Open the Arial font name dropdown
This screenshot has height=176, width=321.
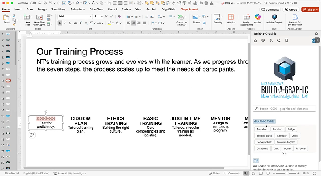pos(90,16)
